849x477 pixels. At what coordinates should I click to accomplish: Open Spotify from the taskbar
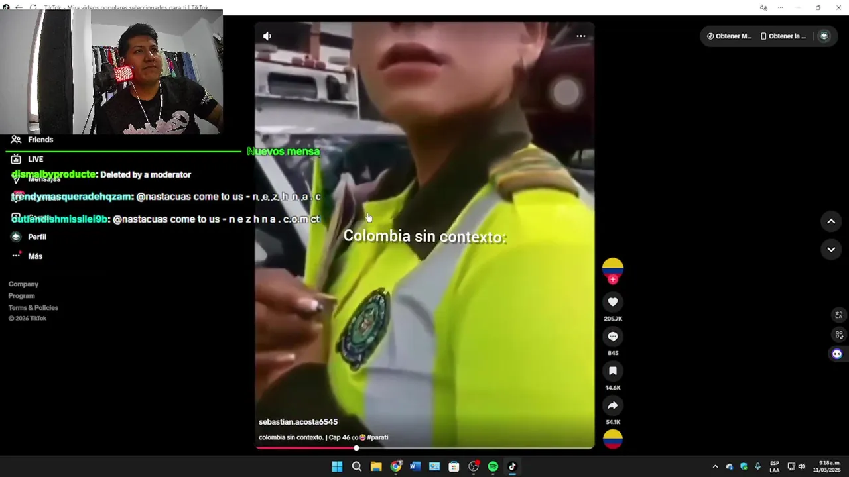pos(493,466)
